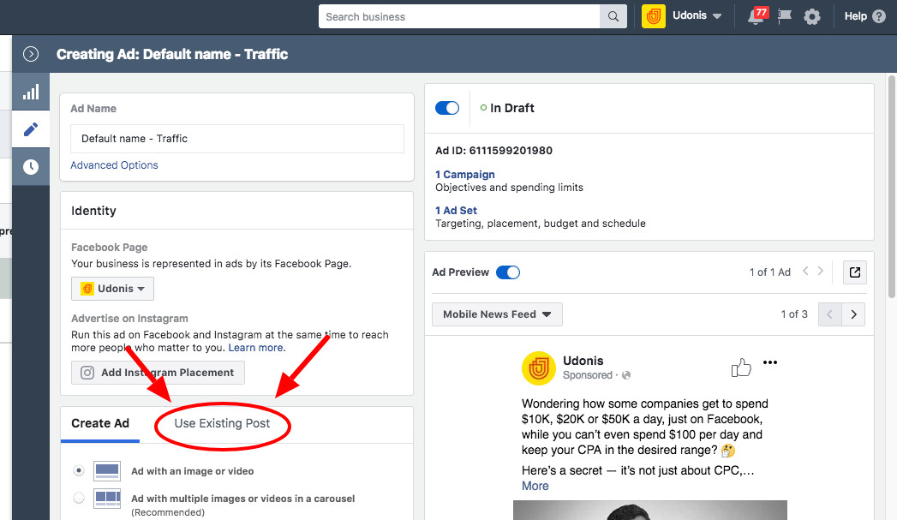Select 'Ad with an image or video' radio
This screenshot has width=897, height=520.
click(79, 470)
